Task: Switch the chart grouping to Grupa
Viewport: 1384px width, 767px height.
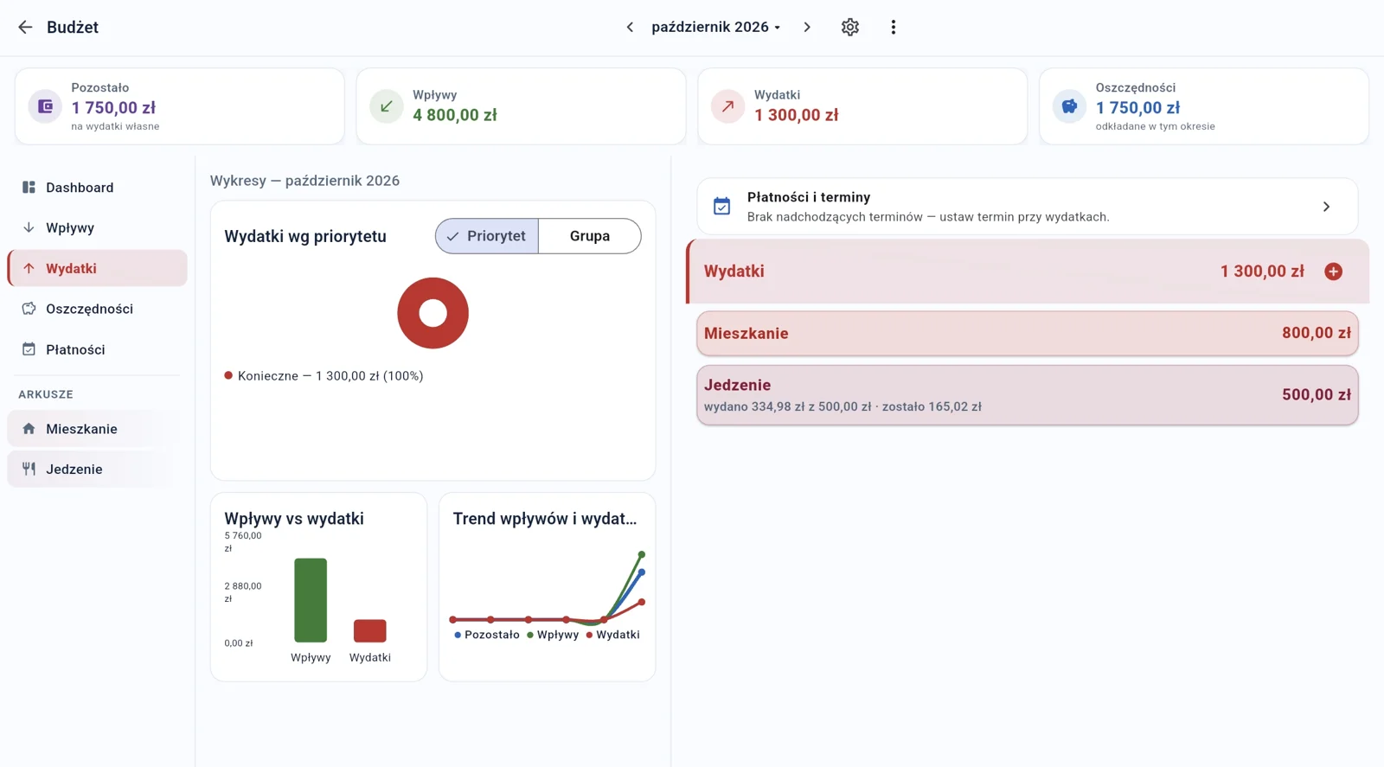Action: tap(590, 236)
